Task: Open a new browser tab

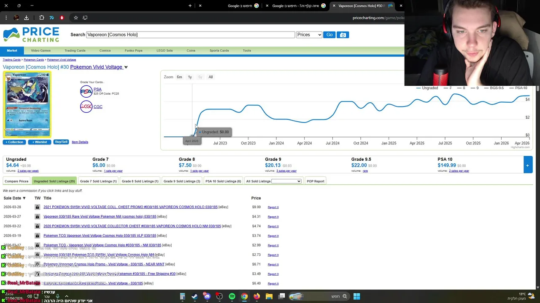Action: click(190, 6)
